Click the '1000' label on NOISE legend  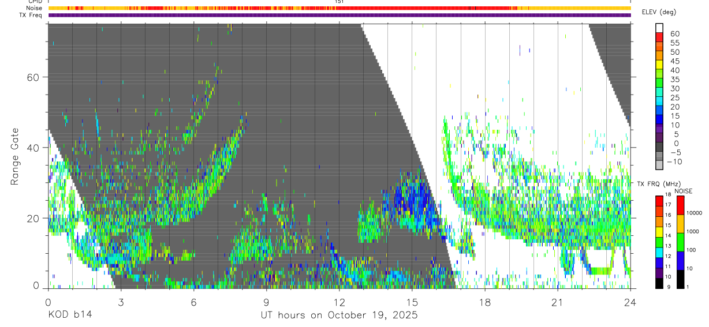point(692,231)
